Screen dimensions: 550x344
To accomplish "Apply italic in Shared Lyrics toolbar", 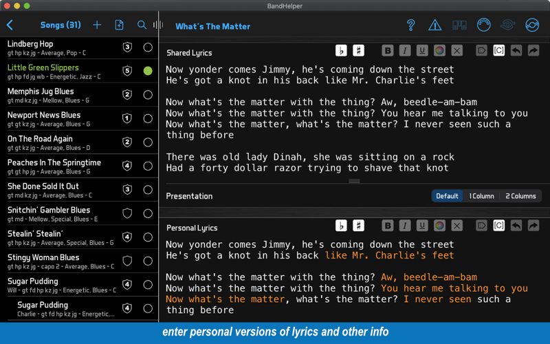I will coord(405,50).
